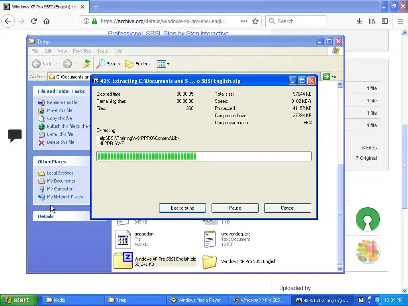Image resolution: width=408 pixels, height=306 pixels.
Task: Click the Explorer scrollbar up arrow
Action: point(340,84)
